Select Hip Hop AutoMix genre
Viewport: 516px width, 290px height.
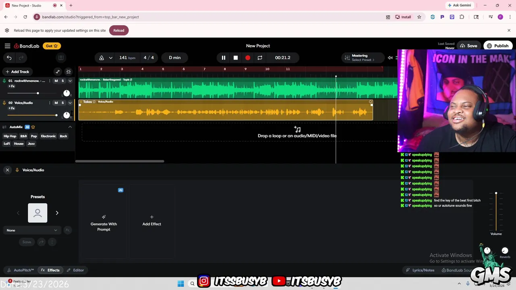(10, 136)
